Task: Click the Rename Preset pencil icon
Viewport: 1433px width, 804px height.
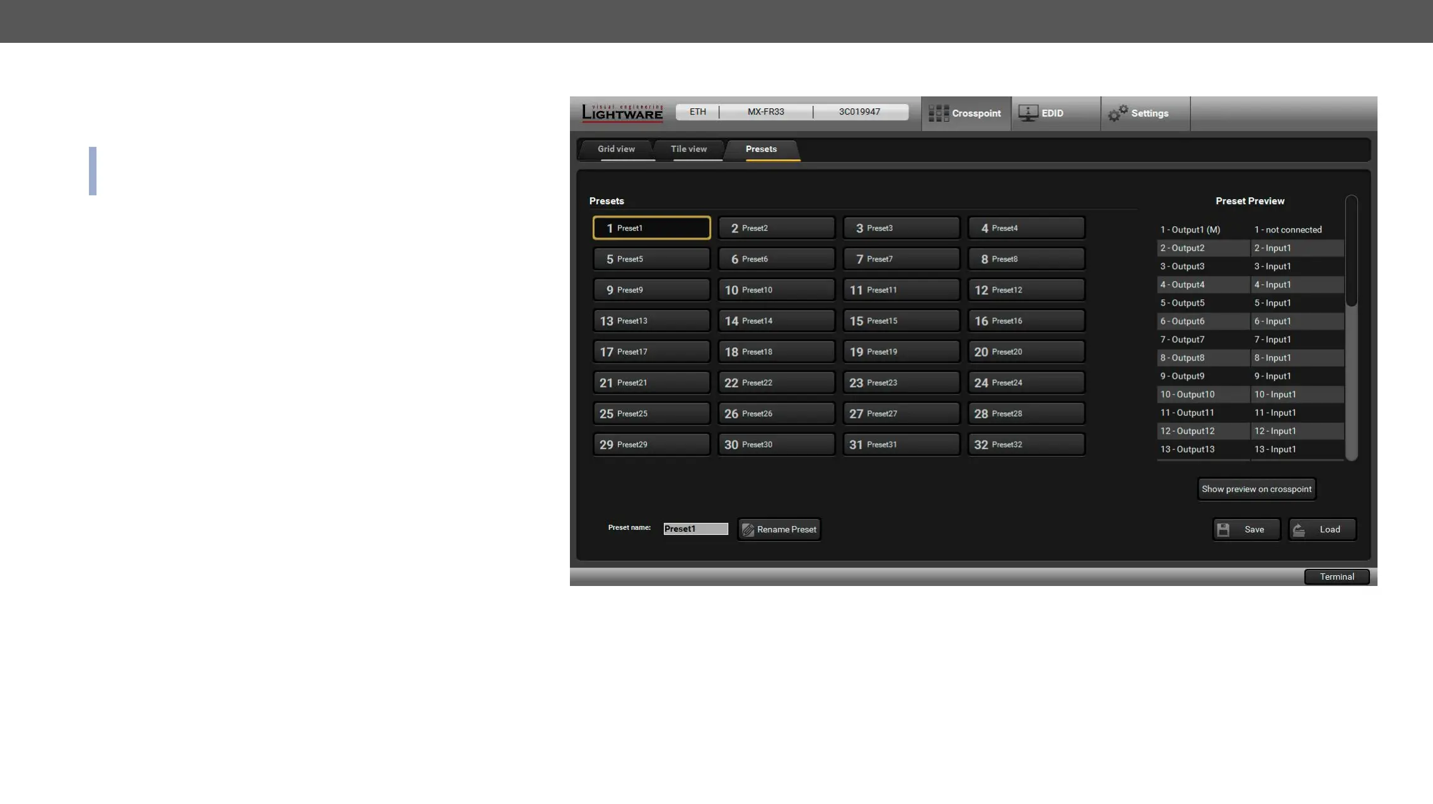Action: (748, 530)
